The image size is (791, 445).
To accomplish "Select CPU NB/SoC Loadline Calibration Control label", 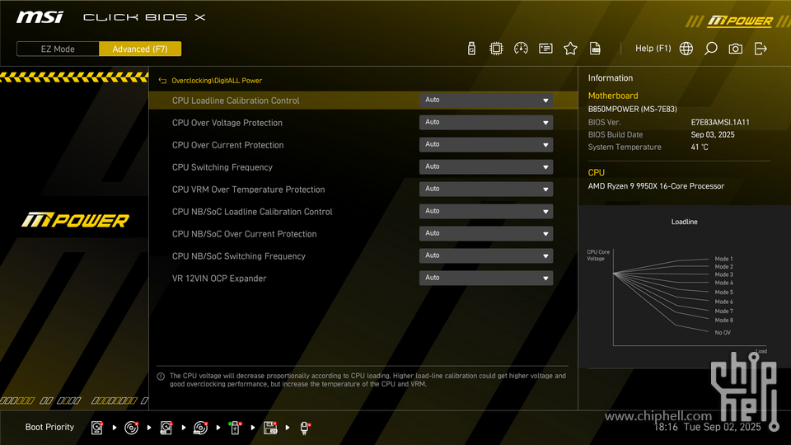I will coord(252,212).
